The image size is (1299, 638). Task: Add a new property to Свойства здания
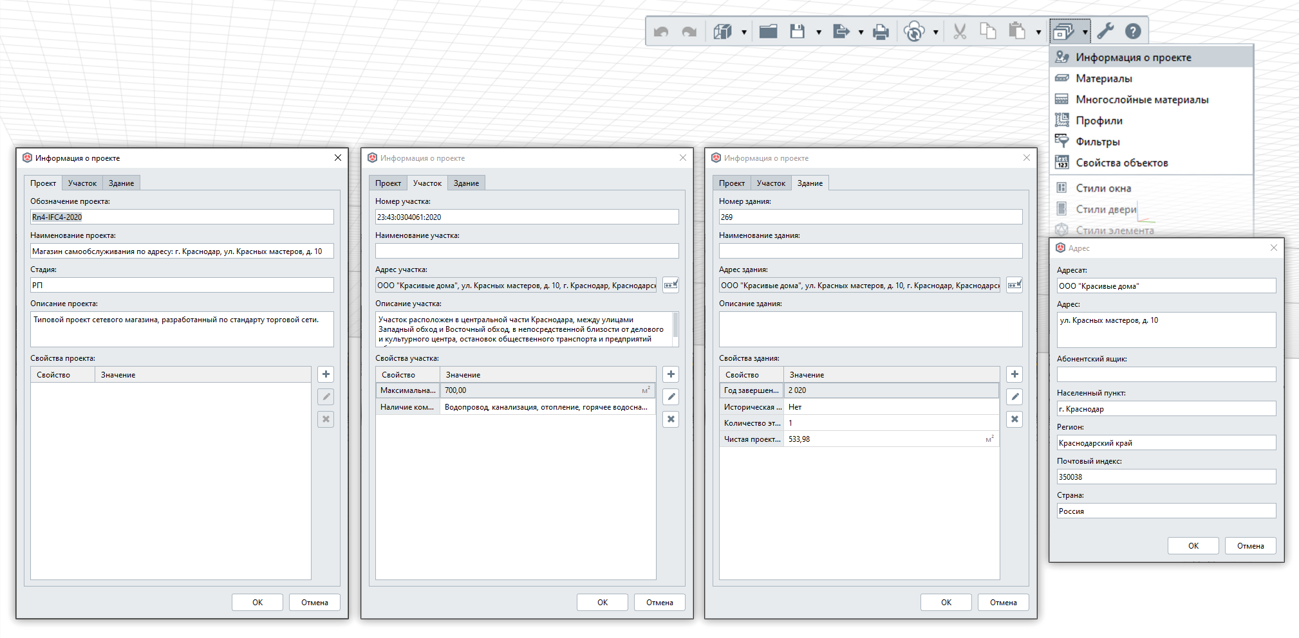pyautogui.click(x=1014, y=374)
